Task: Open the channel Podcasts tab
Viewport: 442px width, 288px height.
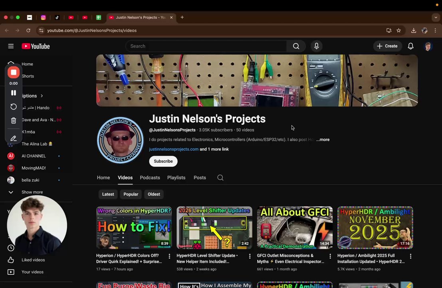Action: point(150,178)
